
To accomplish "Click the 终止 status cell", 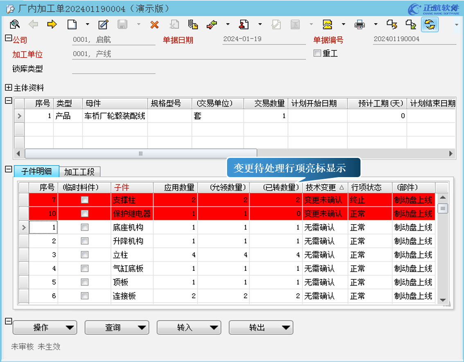I will click(370, 200).
